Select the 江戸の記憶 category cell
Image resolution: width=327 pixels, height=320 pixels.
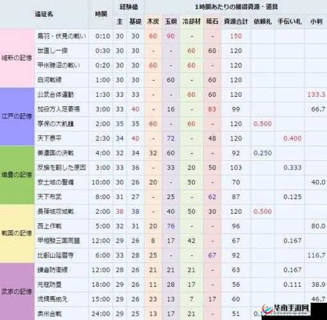pyautogui.click(x=17, y=116)
